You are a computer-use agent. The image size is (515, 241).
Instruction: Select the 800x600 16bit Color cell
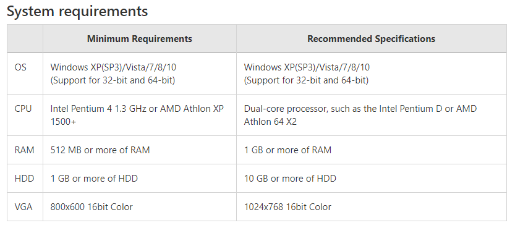coord(139,207)
